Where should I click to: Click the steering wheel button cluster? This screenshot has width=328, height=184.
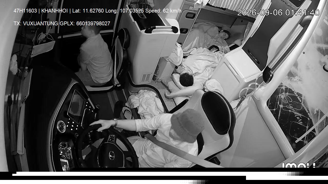click(112, 139)
